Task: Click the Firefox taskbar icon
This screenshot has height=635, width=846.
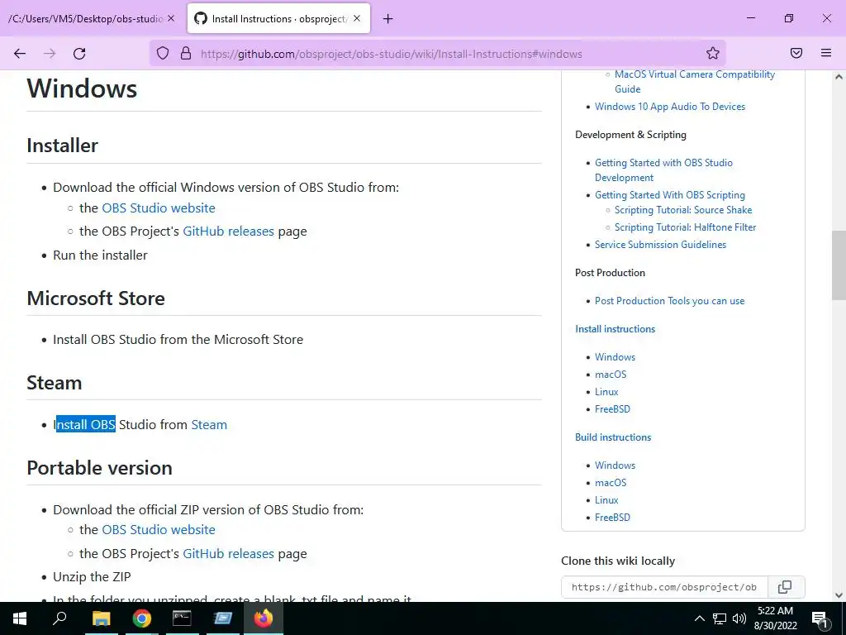Action: coord(264,618)
